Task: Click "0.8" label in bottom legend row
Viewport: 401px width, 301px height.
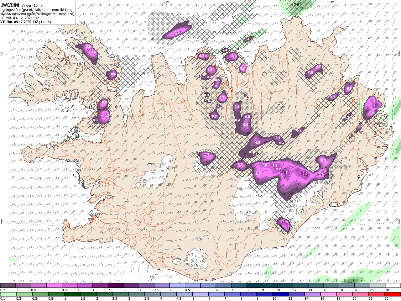Action: coord(50,299)
